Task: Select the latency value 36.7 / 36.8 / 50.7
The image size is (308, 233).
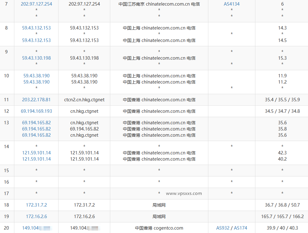Action: click(282, 205)
